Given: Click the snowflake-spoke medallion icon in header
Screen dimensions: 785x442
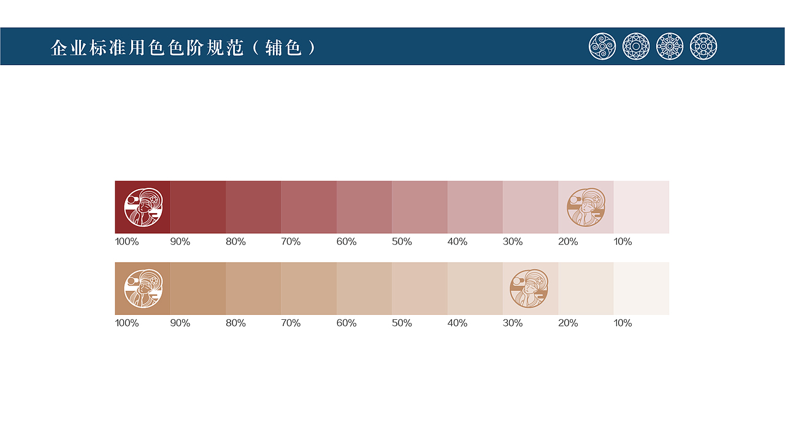Looking at the screenshot, I should (x=670, y=47).
